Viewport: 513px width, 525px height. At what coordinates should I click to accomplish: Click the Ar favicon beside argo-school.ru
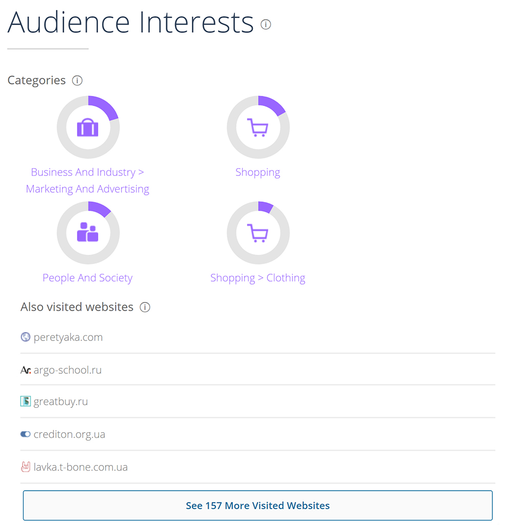pos(25,370)
